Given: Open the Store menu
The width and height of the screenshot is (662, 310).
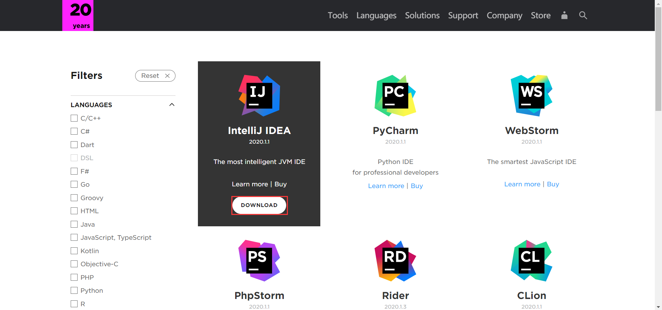Looking at the screenshot, I should [541, 15].
